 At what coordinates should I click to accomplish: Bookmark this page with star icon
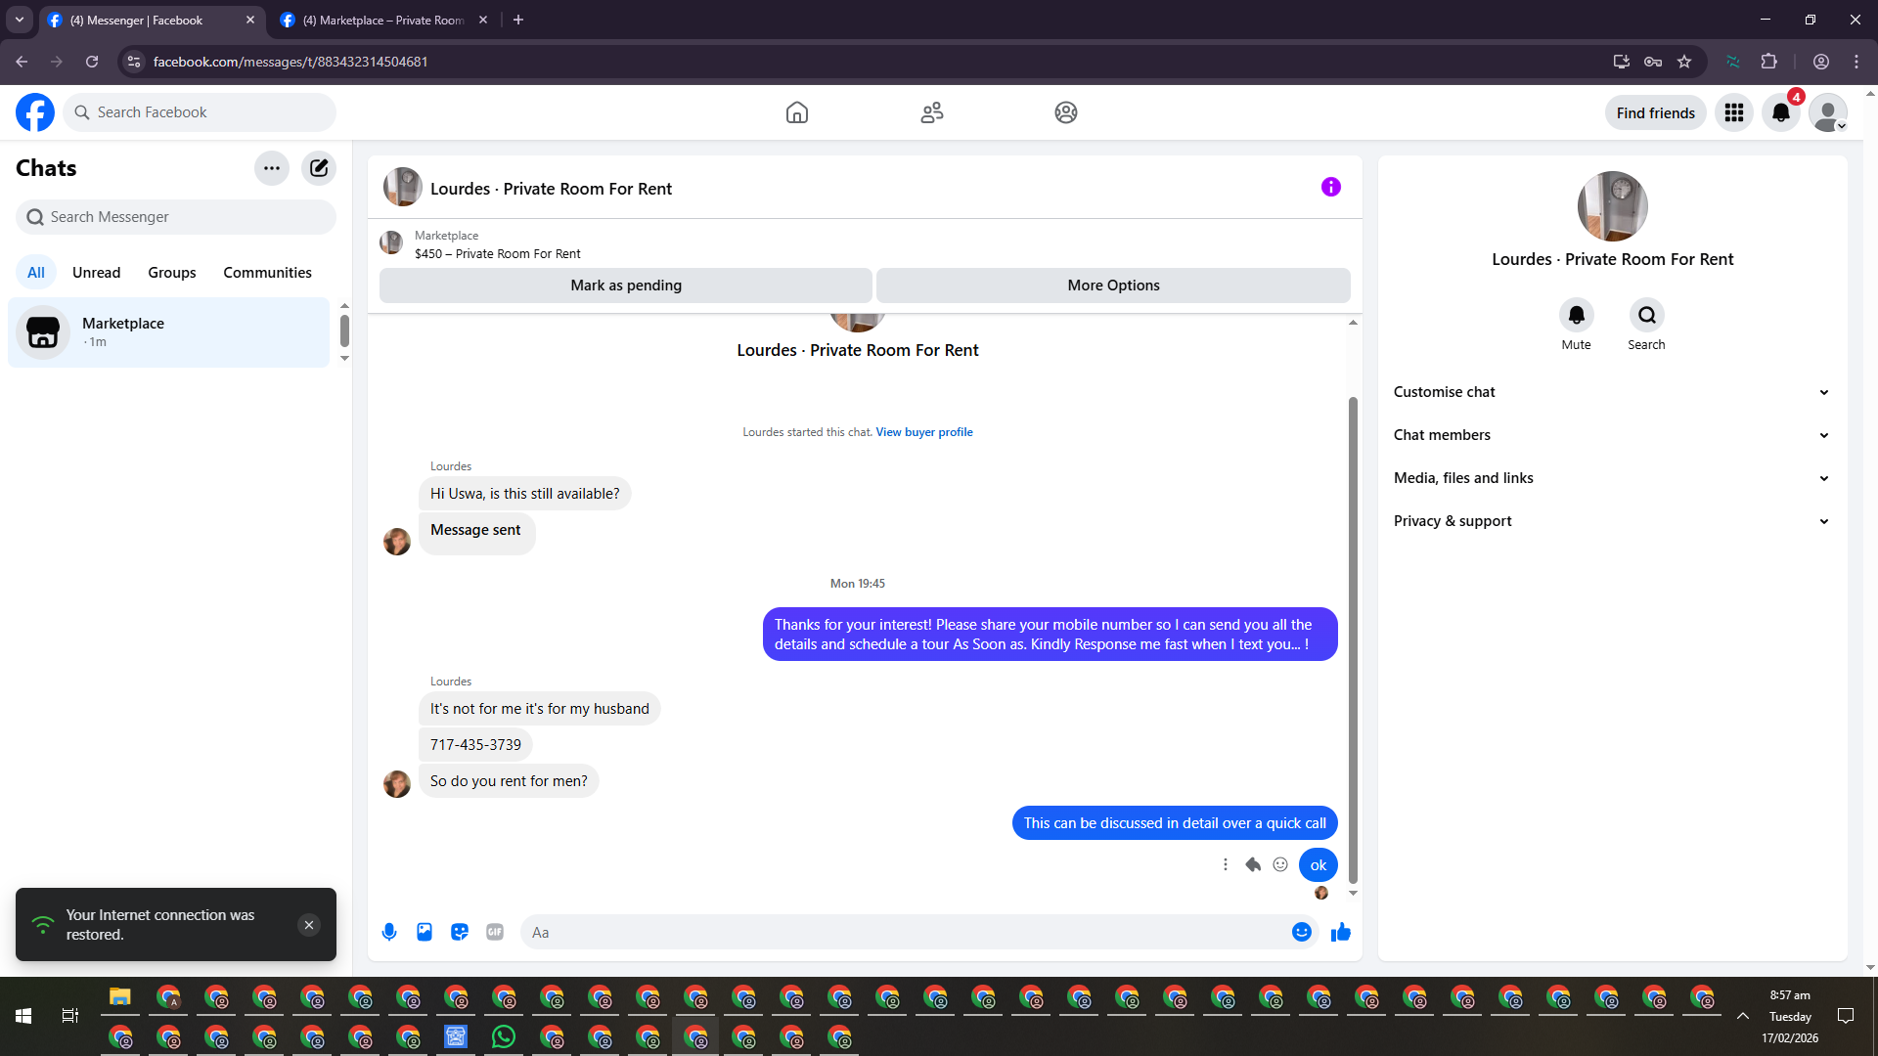(x=1684, y=62)
